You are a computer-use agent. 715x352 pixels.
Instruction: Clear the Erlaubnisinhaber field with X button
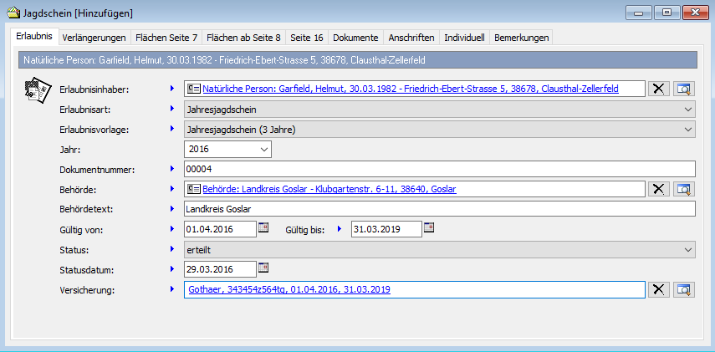659,89
